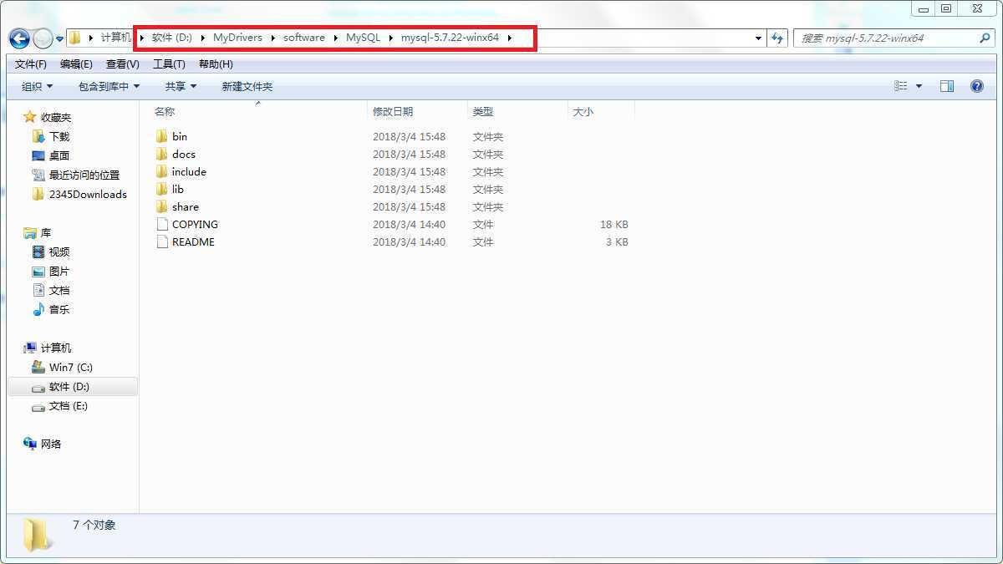Click the 下载 downloads icon in sidebar
This screenshot has width=1003, height=564.
38,136
